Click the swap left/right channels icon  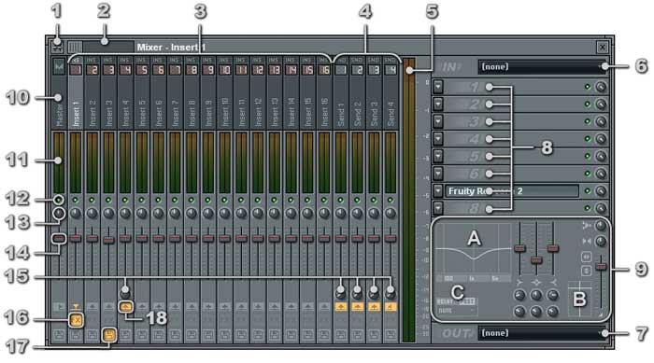click(x=586, y=257)
